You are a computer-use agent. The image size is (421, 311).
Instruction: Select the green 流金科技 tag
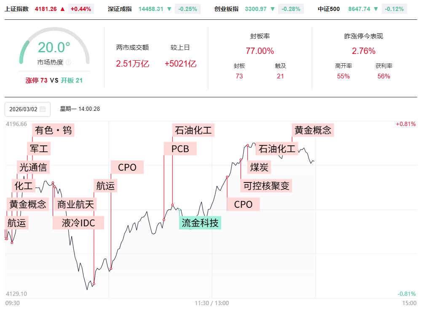click(200, 223)
